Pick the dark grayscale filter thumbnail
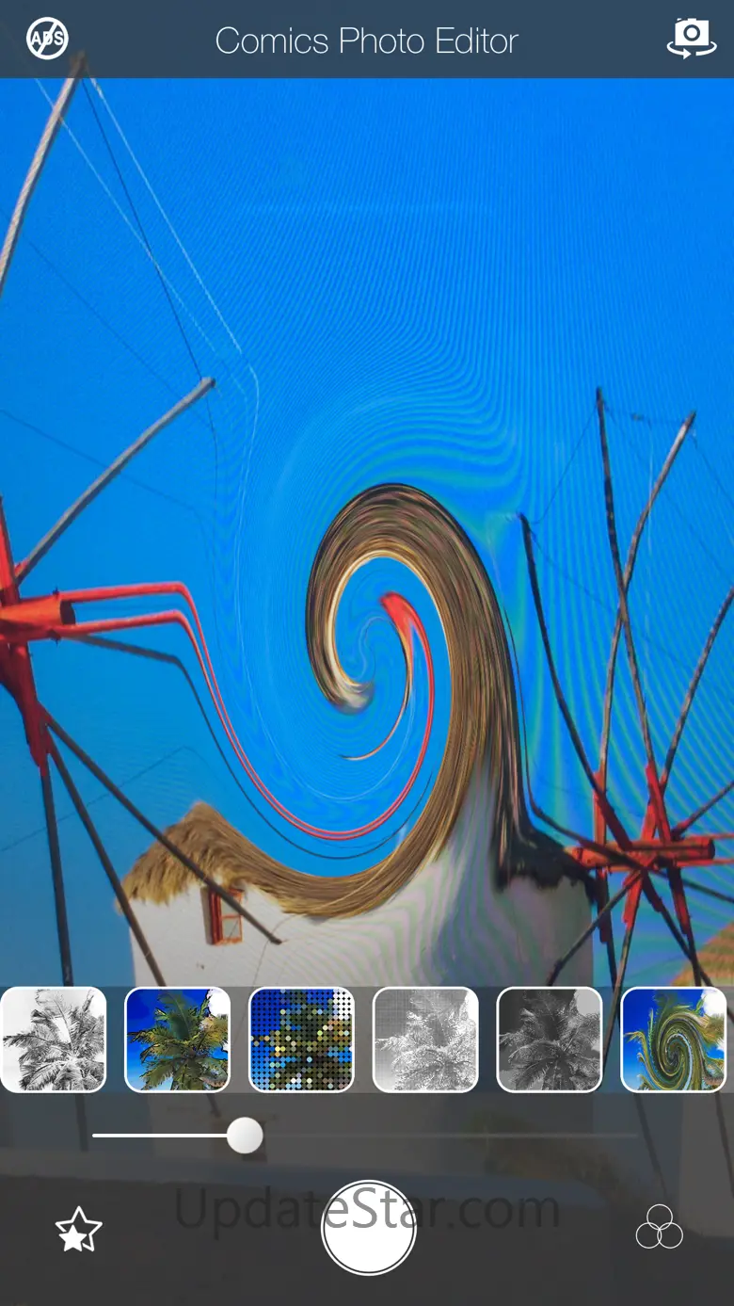This screenshot has width=734, height=1306. (x=550, y=1040)
